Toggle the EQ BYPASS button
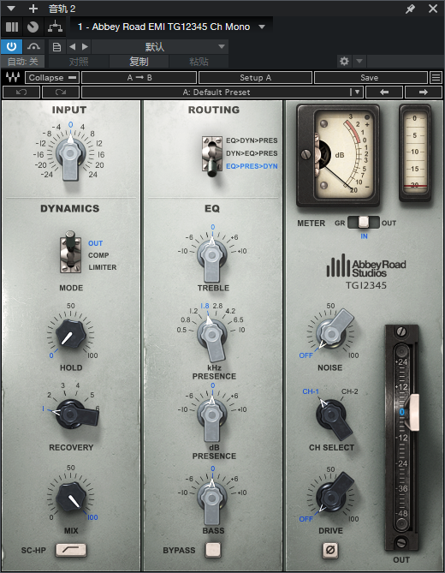This screenshot has width=445, height=573. click(213, 550)
